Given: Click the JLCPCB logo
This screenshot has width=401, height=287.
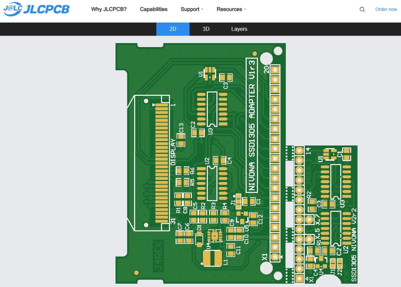Looking at the screenshot, I should pos(36,9).
